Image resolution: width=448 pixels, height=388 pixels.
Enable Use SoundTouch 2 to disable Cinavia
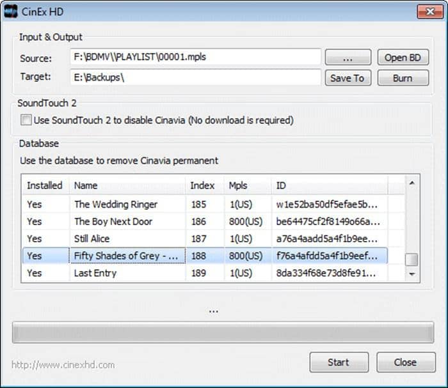click(x=26, y=120)
